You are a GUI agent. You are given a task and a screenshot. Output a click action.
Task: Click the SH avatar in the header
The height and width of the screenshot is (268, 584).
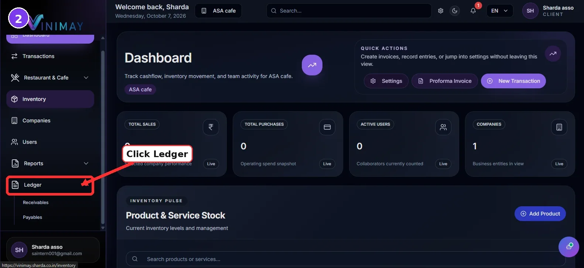click(530, 11)
